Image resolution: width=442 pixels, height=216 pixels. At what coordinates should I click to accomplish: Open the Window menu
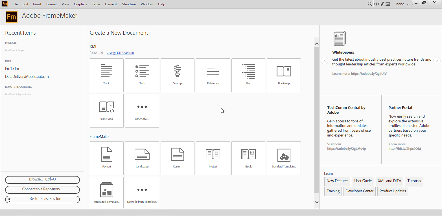[147, 4]
